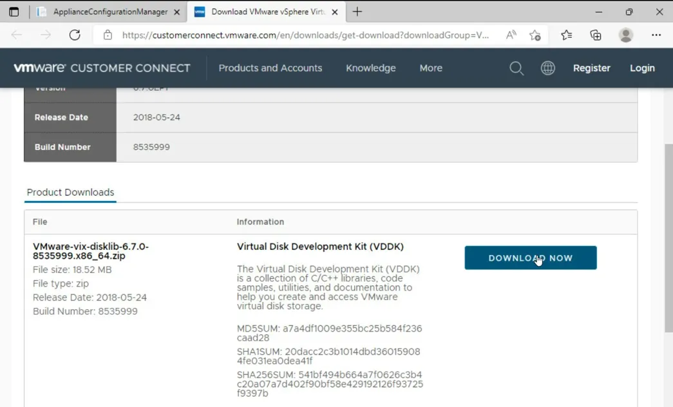Click the Register link
This screenshot has width=673, height=407.
[x=591, y=68]
